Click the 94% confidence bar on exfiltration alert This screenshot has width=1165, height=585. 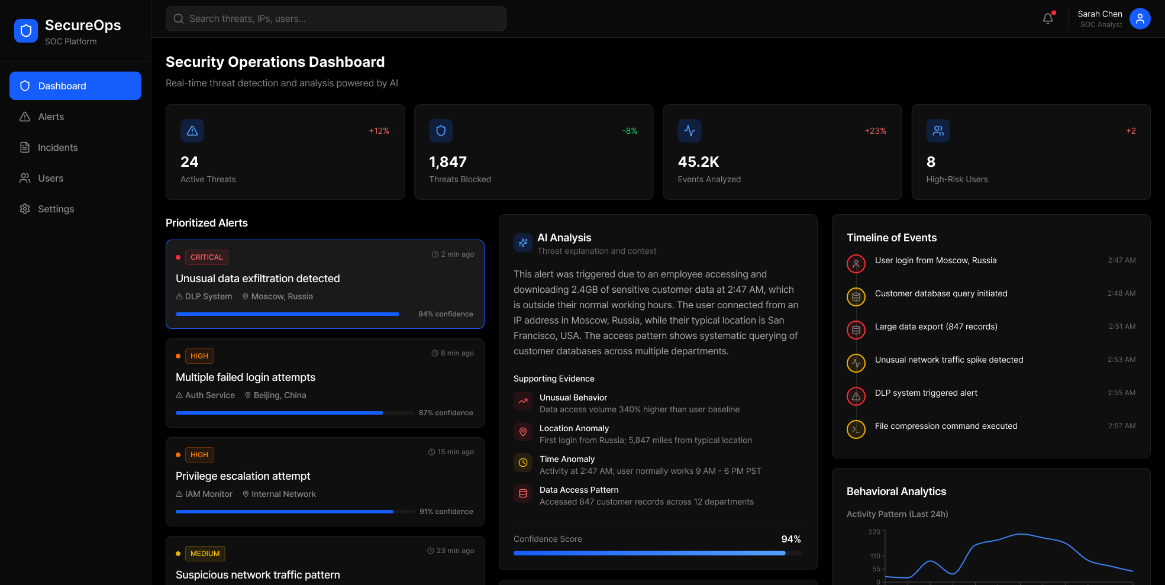295,314
